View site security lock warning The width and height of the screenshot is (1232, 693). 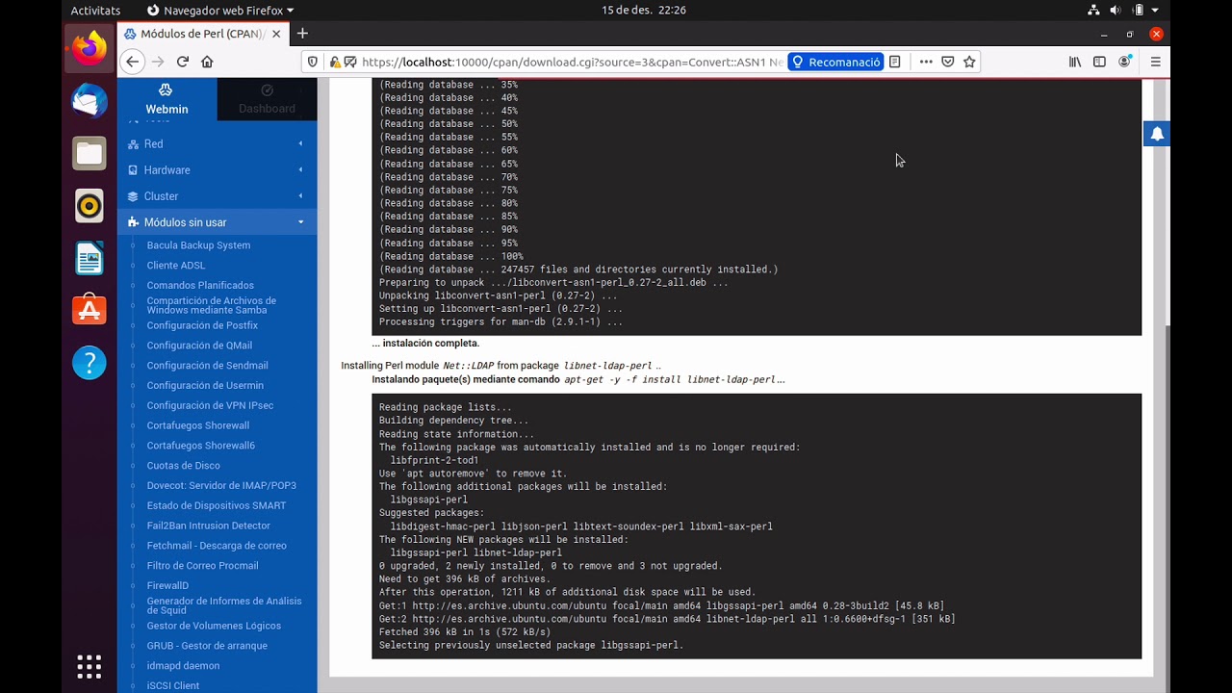(x=335, y=62)
